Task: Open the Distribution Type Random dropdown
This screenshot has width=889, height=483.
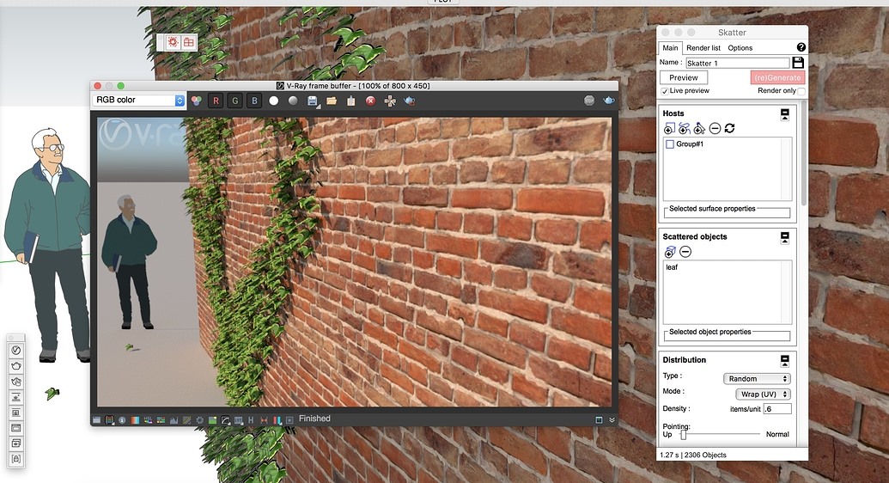Action: pos(757,378)
